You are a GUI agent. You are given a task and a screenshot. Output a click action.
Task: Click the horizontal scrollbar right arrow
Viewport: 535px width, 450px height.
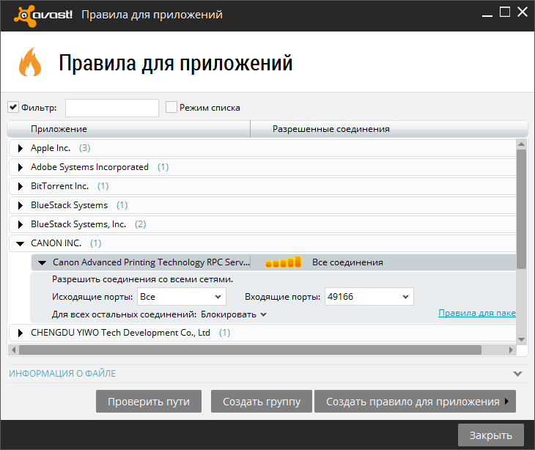(x=511, y=350)
